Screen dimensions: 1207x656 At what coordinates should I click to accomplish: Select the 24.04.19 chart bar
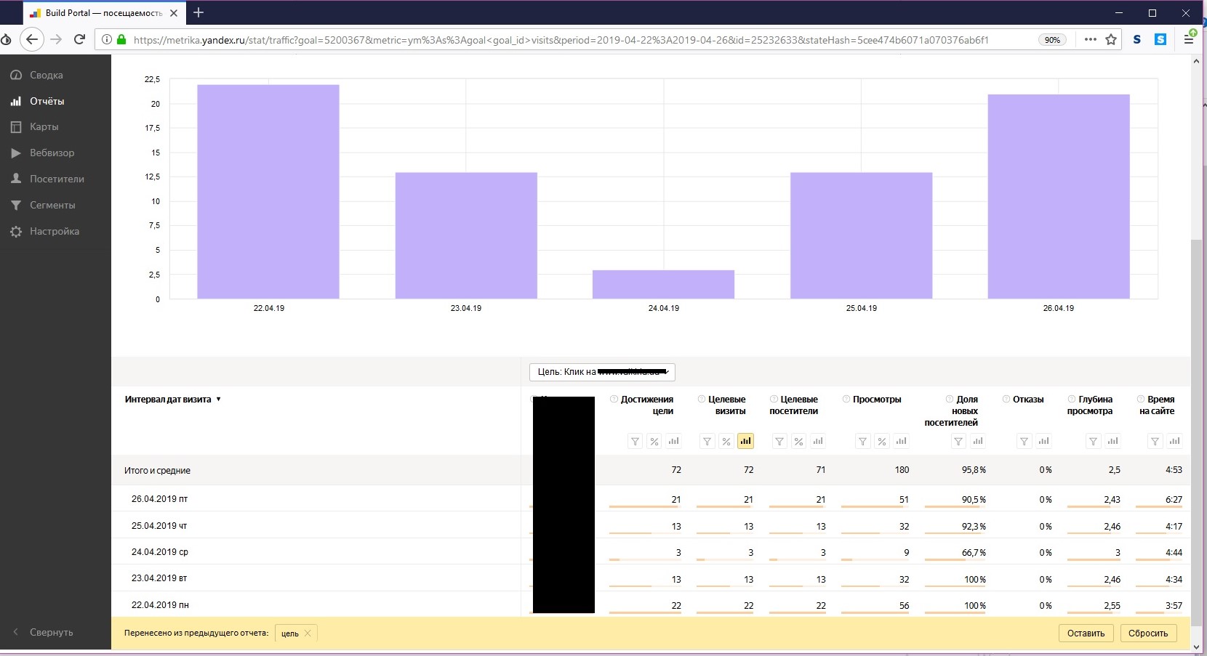[x=663, y=284]
